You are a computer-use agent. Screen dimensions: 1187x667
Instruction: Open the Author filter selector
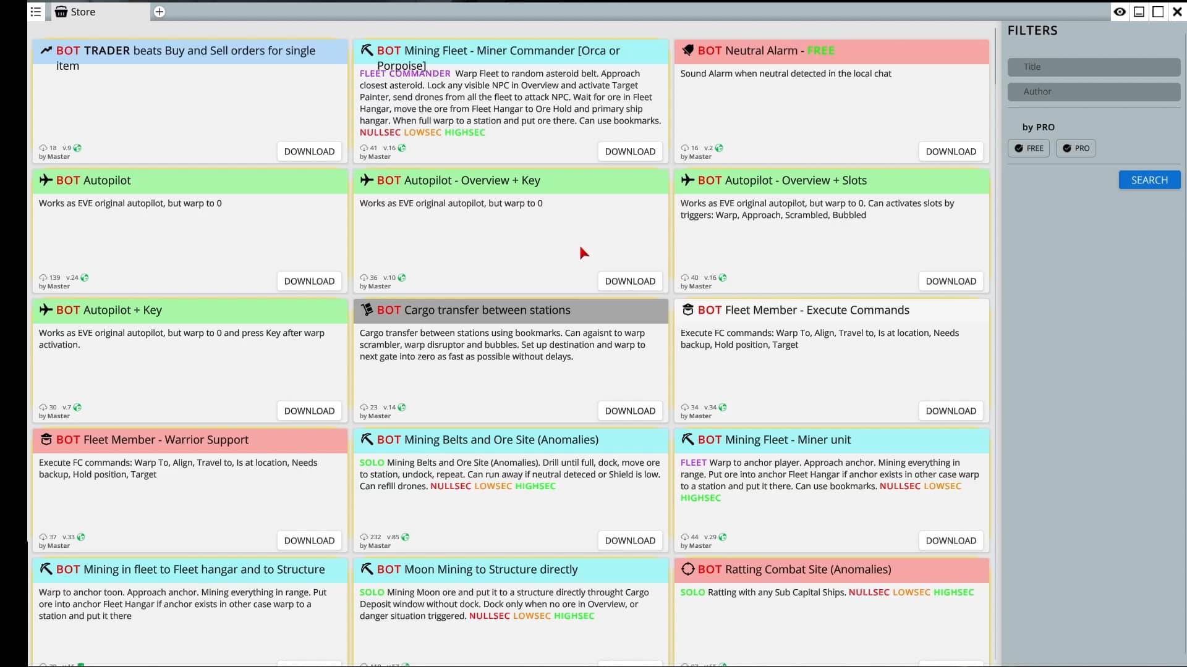point(1093,91)
